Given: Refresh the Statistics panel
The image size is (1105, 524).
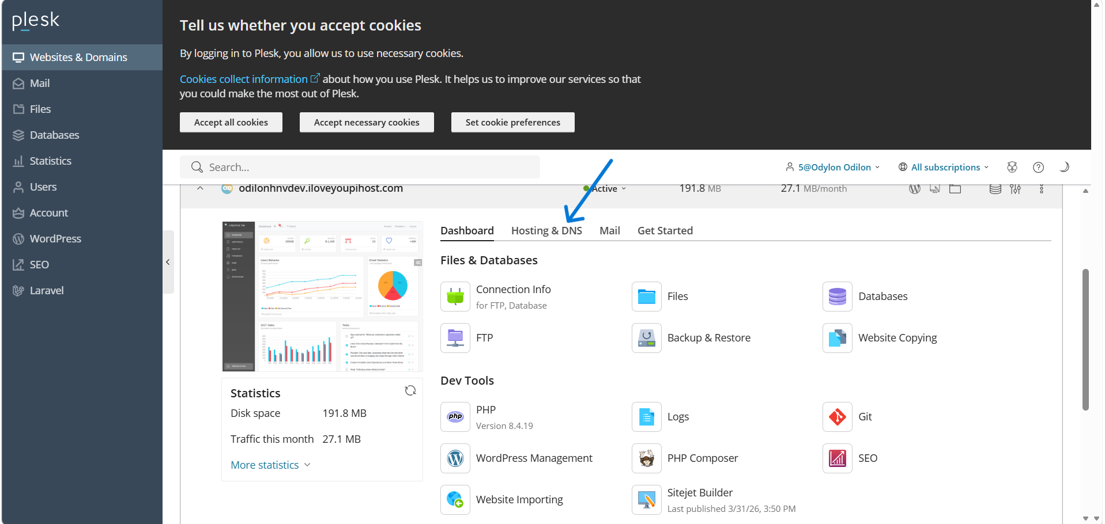Looking at the screenshot, I should click(x=410, y=391).
